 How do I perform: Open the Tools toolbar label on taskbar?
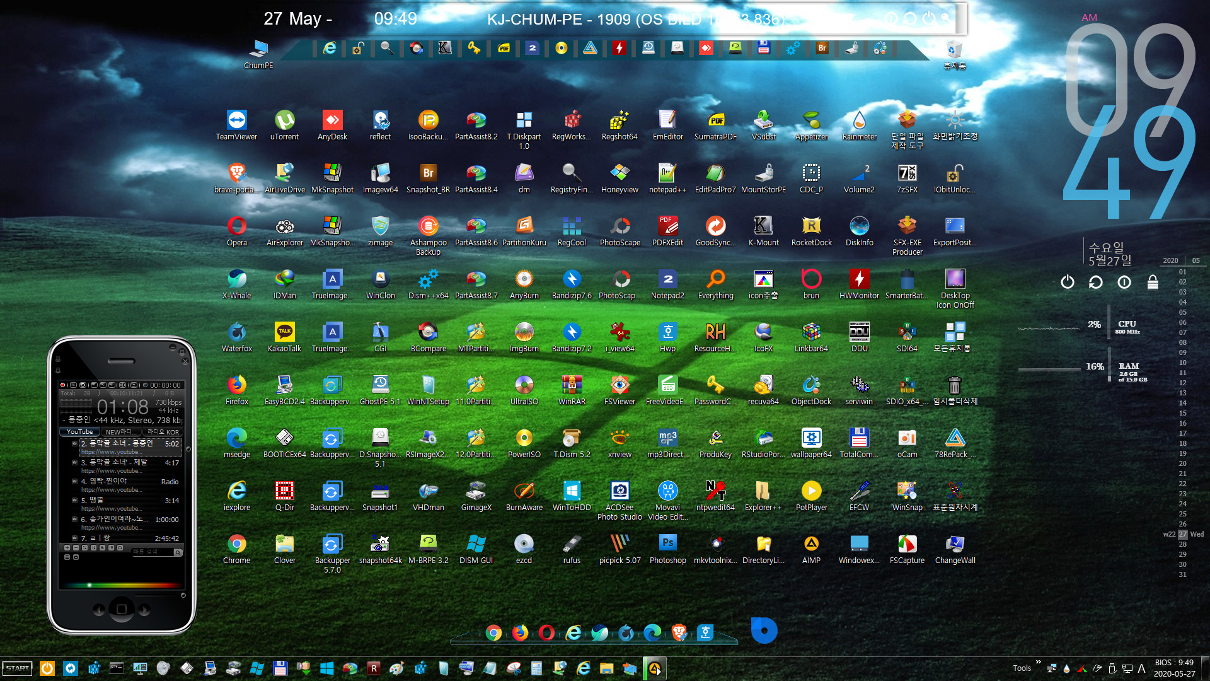pos(1022,668)
